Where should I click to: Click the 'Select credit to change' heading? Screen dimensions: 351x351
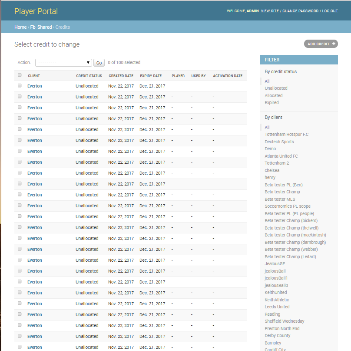coord(47,44)
